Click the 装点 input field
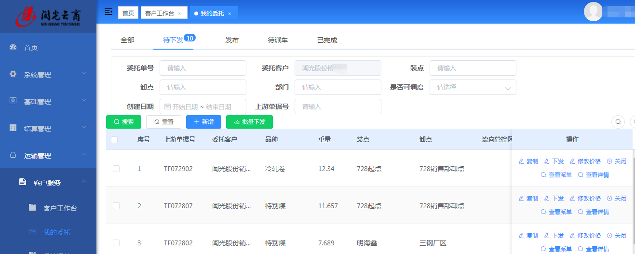The height and width of the screenshot is (254, 635). 473,68
